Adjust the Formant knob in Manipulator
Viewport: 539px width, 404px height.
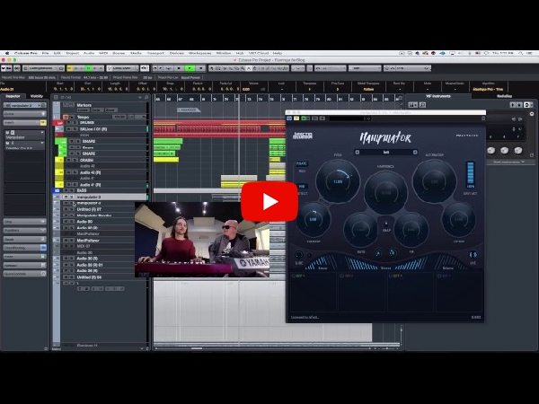coord(313,220)
